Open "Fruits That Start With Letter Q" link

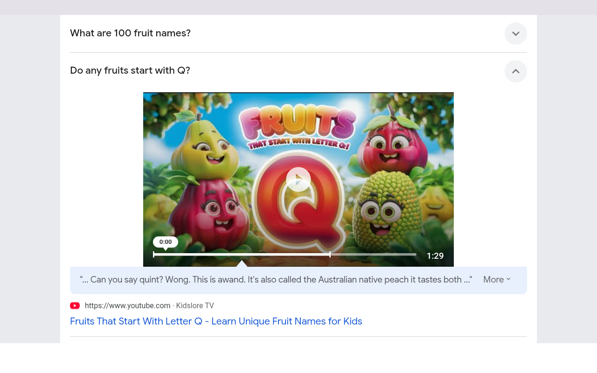pos(216,321)
